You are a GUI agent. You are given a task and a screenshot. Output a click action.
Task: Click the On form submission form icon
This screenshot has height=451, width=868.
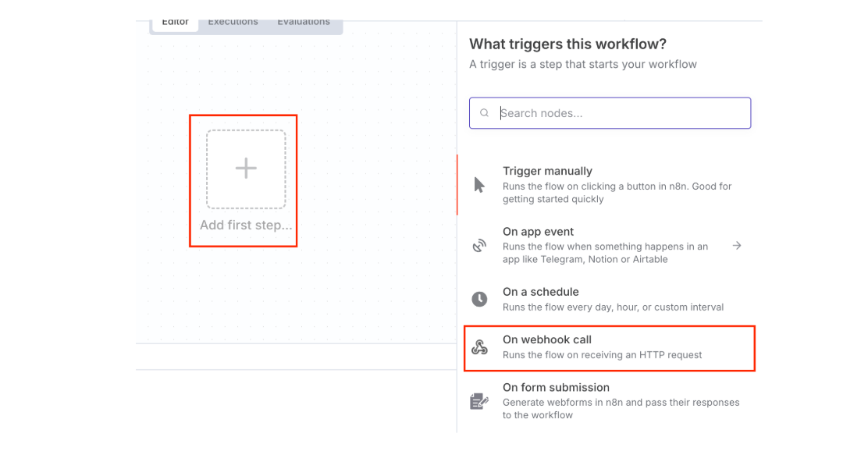pyautogui.click(x=479, y=401)
